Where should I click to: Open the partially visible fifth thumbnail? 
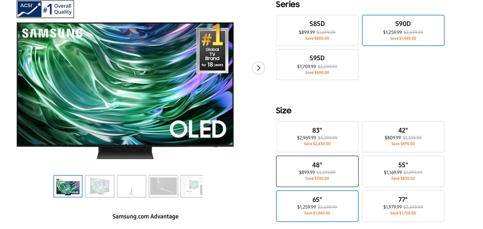pos(192,186)
